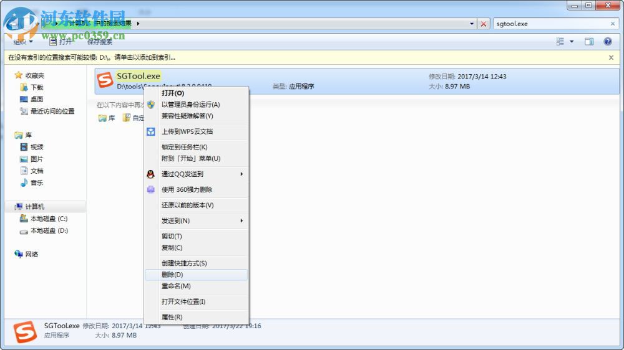
Task: Open 视频 library
Action: point(37,147)
